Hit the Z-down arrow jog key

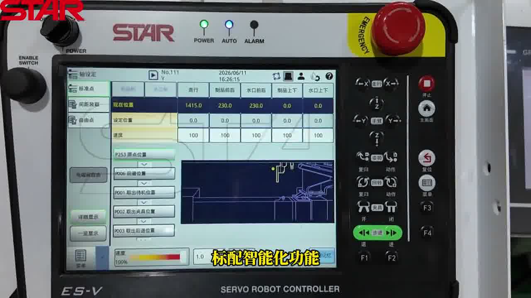pyautogui.click(x=377, y=138)
